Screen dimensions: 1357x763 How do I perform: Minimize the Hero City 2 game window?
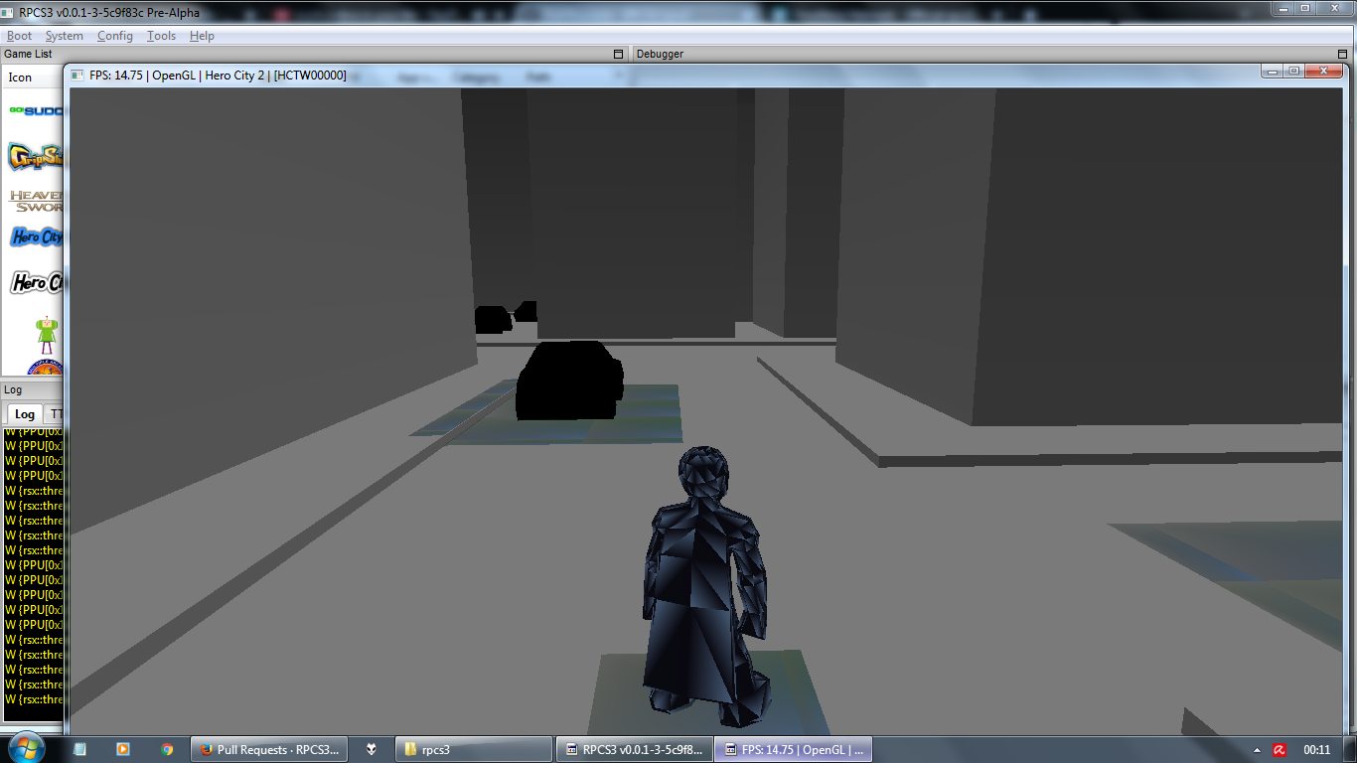pos(1274,71)
